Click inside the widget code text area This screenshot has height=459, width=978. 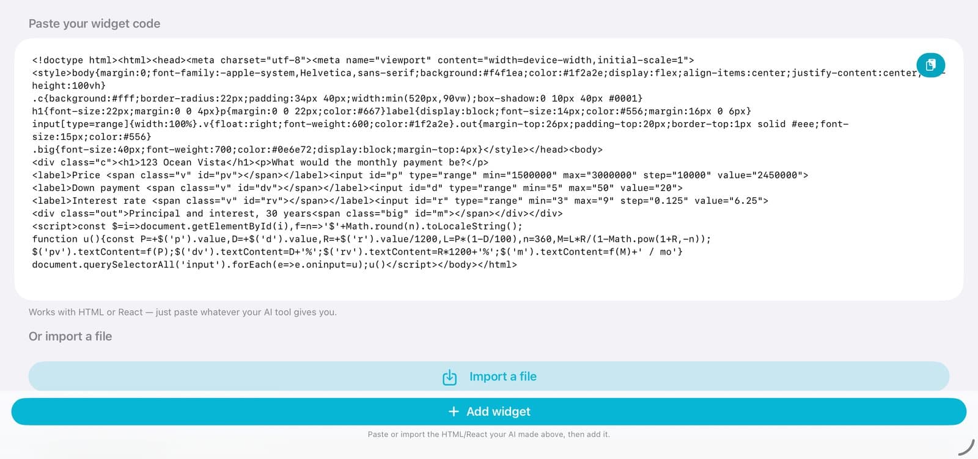[488, 169]
